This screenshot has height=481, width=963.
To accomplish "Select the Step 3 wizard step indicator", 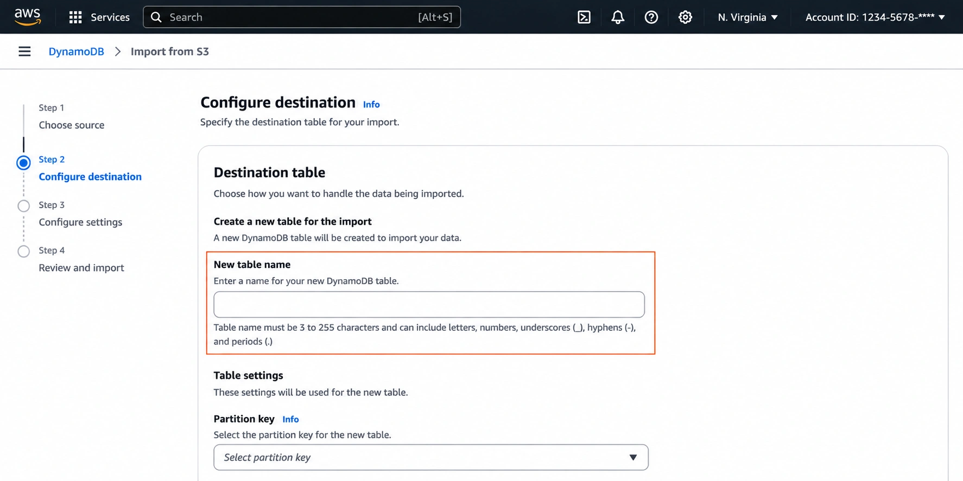I will (x=23, y=206).
